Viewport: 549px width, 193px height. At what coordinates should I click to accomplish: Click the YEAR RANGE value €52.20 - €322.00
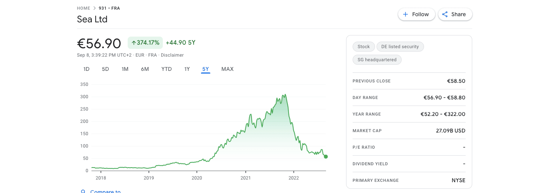pyautogui.click(x=443, y=114)
